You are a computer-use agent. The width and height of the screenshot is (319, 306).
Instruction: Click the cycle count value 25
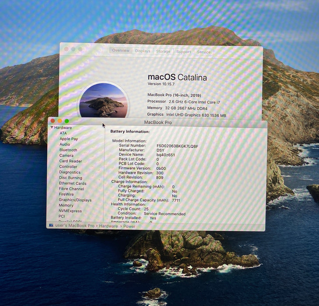[x=146, y=209]
